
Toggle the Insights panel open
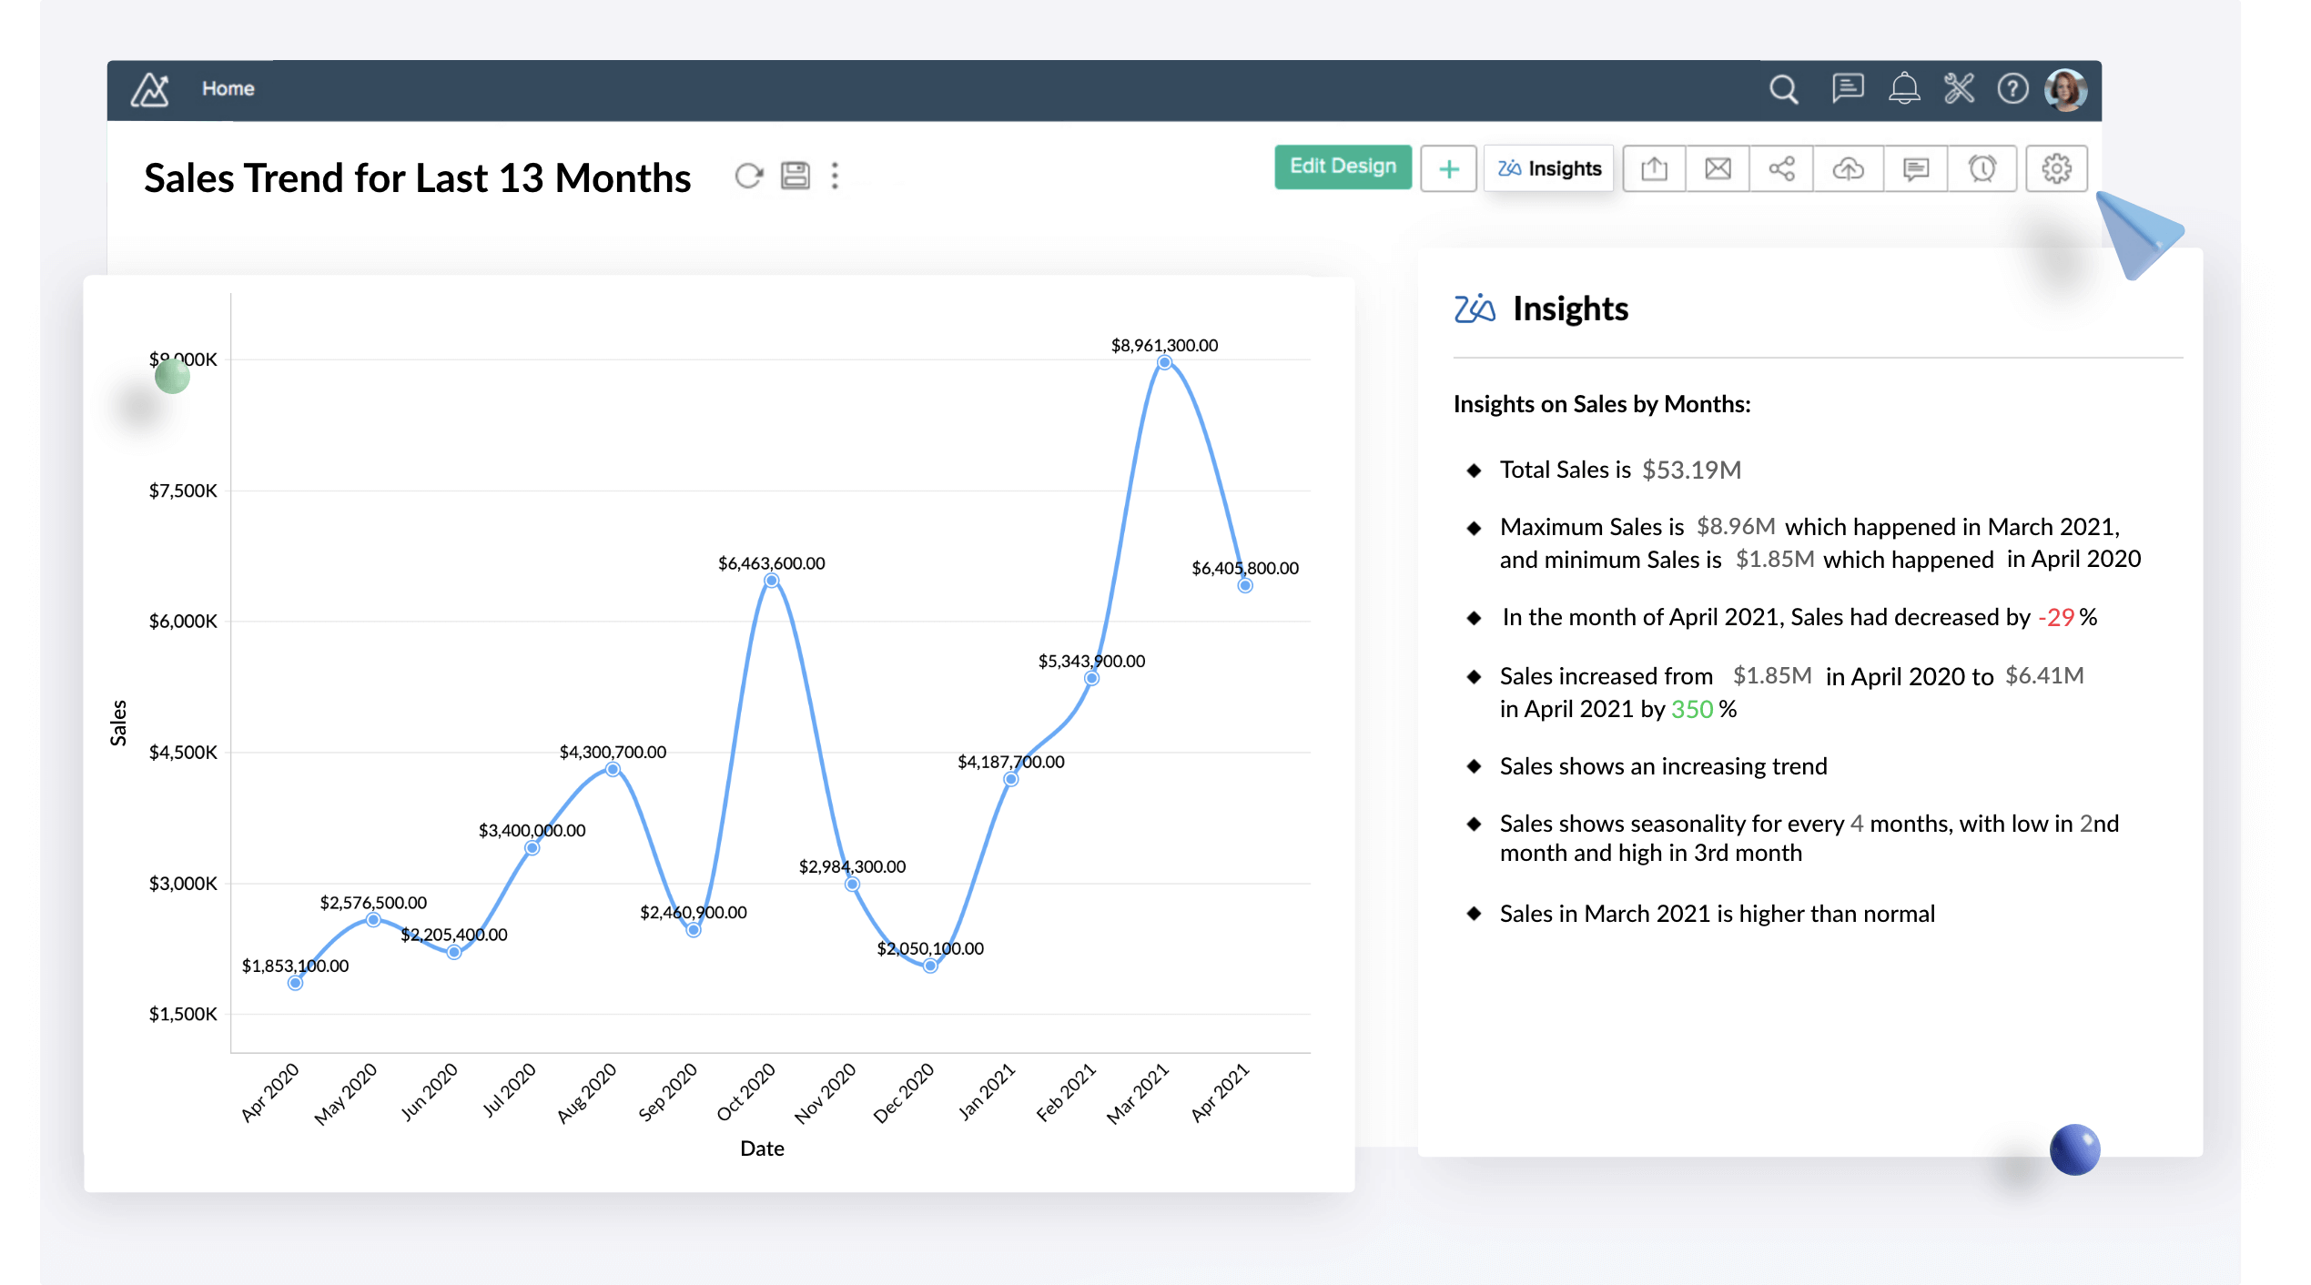point(1550,167)
